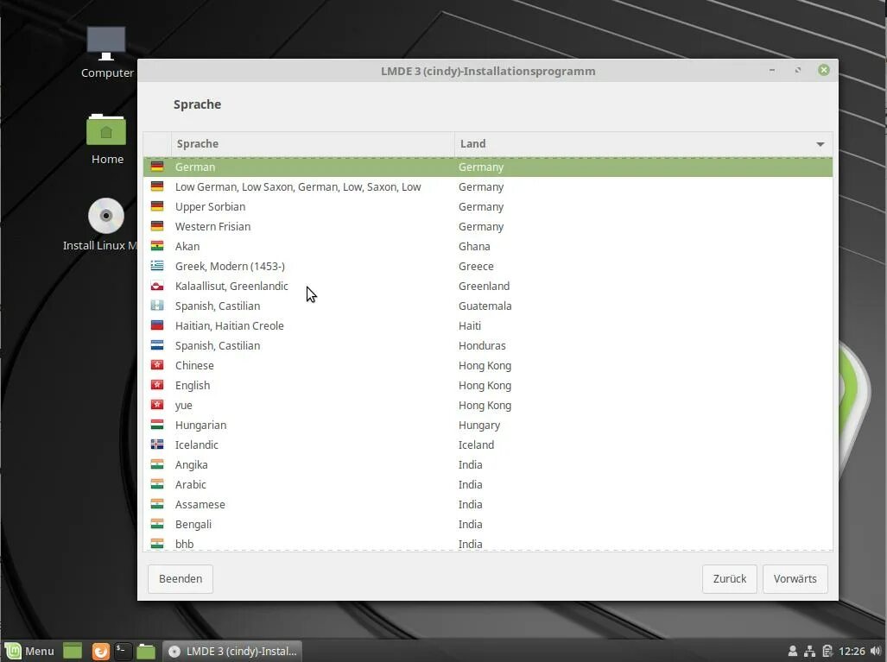Select Kalaallisut, Greenlandic

(488, 286)
